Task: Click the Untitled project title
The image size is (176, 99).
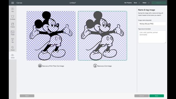Action: pyautogui.click(x=73, y=3)
